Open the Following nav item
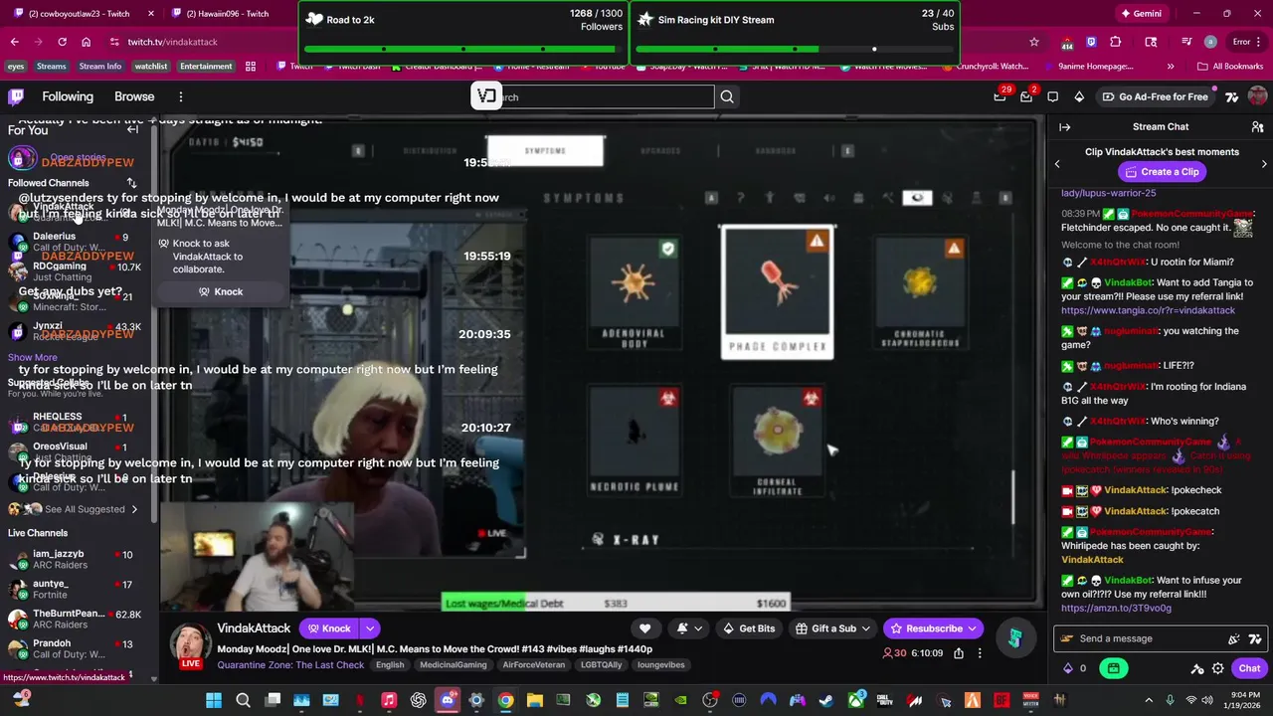Viewport: 1273px width, 716px height. coord(68,96)
